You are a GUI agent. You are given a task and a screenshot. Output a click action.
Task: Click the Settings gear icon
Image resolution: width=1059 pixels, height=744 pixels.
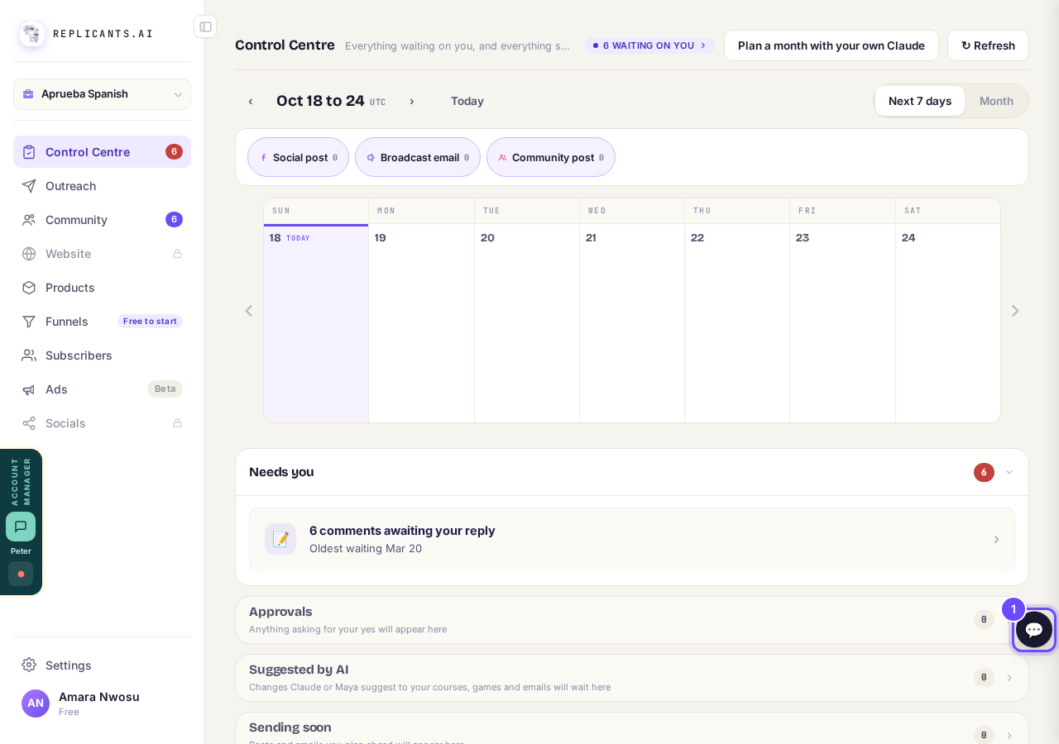point(29,665)
